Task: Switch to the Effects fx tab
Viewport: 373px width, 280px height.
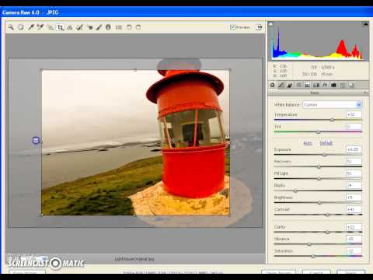Action: [x=325, y=85]
